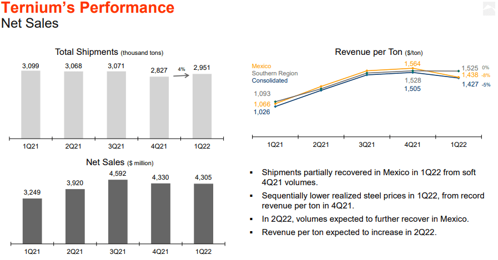Select the 3,068 shipments value label
Screen dimensions: 498x260
(73, 66)
